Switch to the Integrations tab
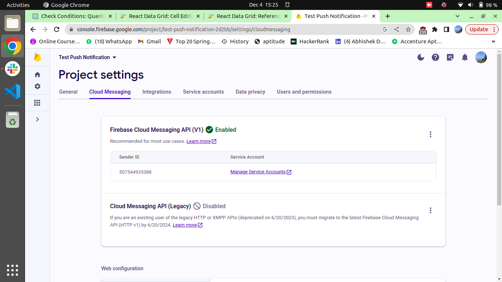This screenshot has height=282, width=502. pyautogui.click(x=157, y=92)
